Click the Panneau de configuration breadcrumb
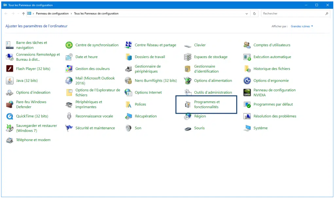 tap(52, 13)
